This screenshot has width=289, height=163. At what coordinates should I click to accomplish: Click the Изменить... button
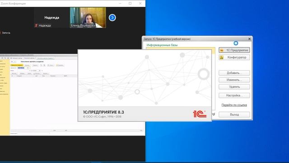(x=234, y=80)
